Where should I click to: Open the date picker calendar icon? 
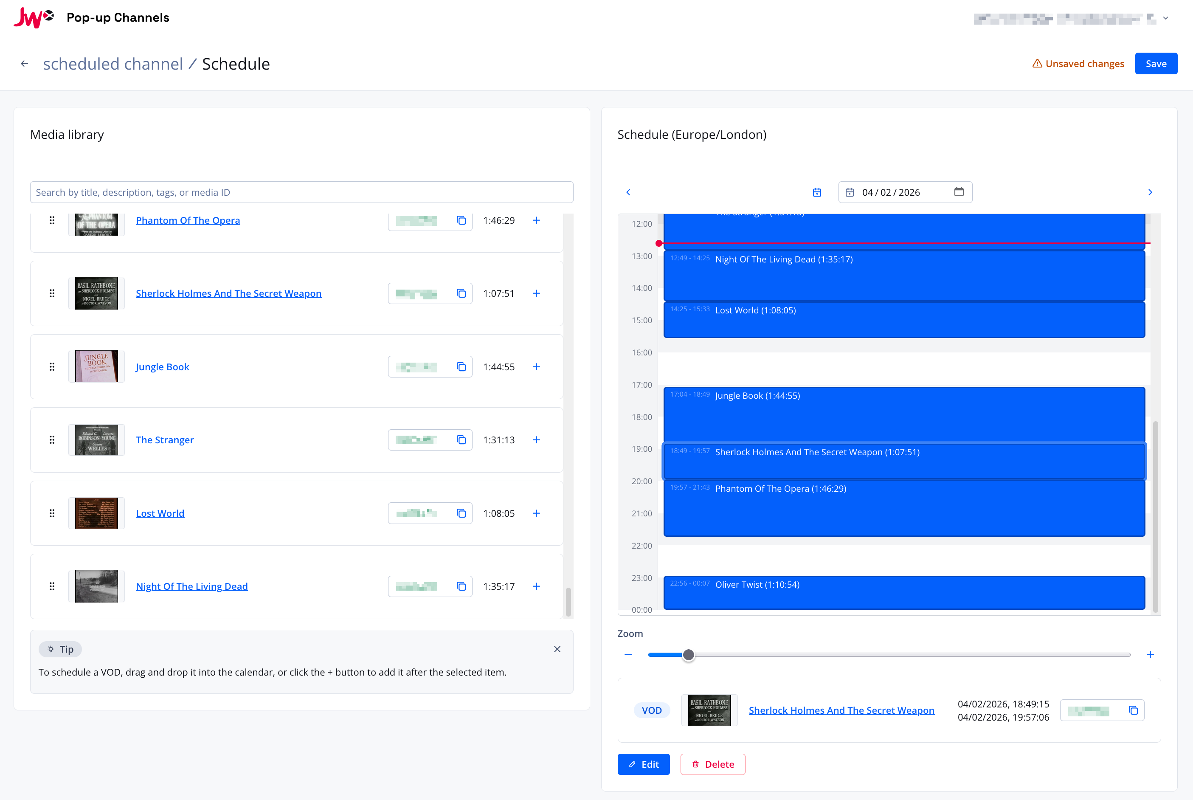coord(959,192)
